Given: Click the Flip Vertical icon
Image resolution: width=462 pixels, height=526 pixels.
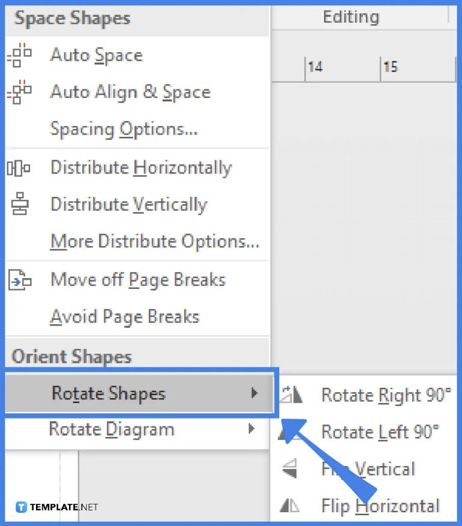Looking at the screenshot, I should pyautogui.click(x=290, y=469).
